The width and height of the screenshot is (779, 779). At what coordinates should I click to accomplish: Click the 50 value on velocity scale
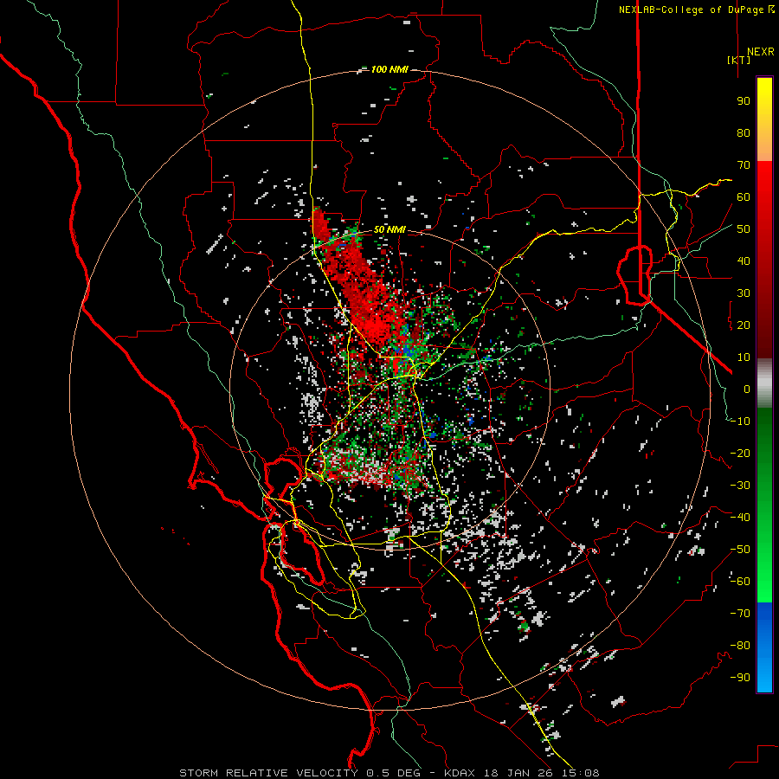[744, 229]
